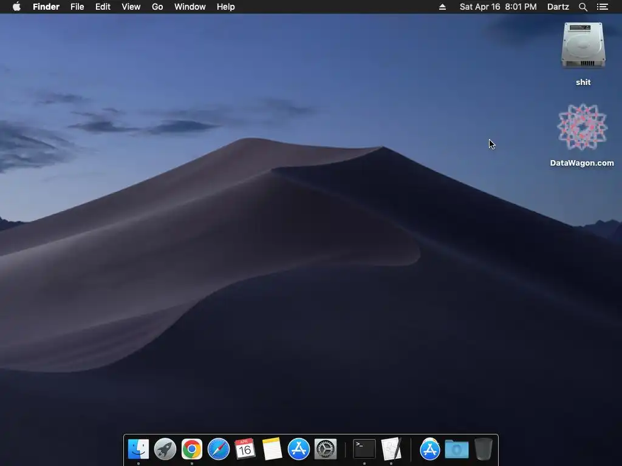This screenshot has height=466, width=622.
Task: Select the hard drive icon on desktop
Action: coord(583,45)
